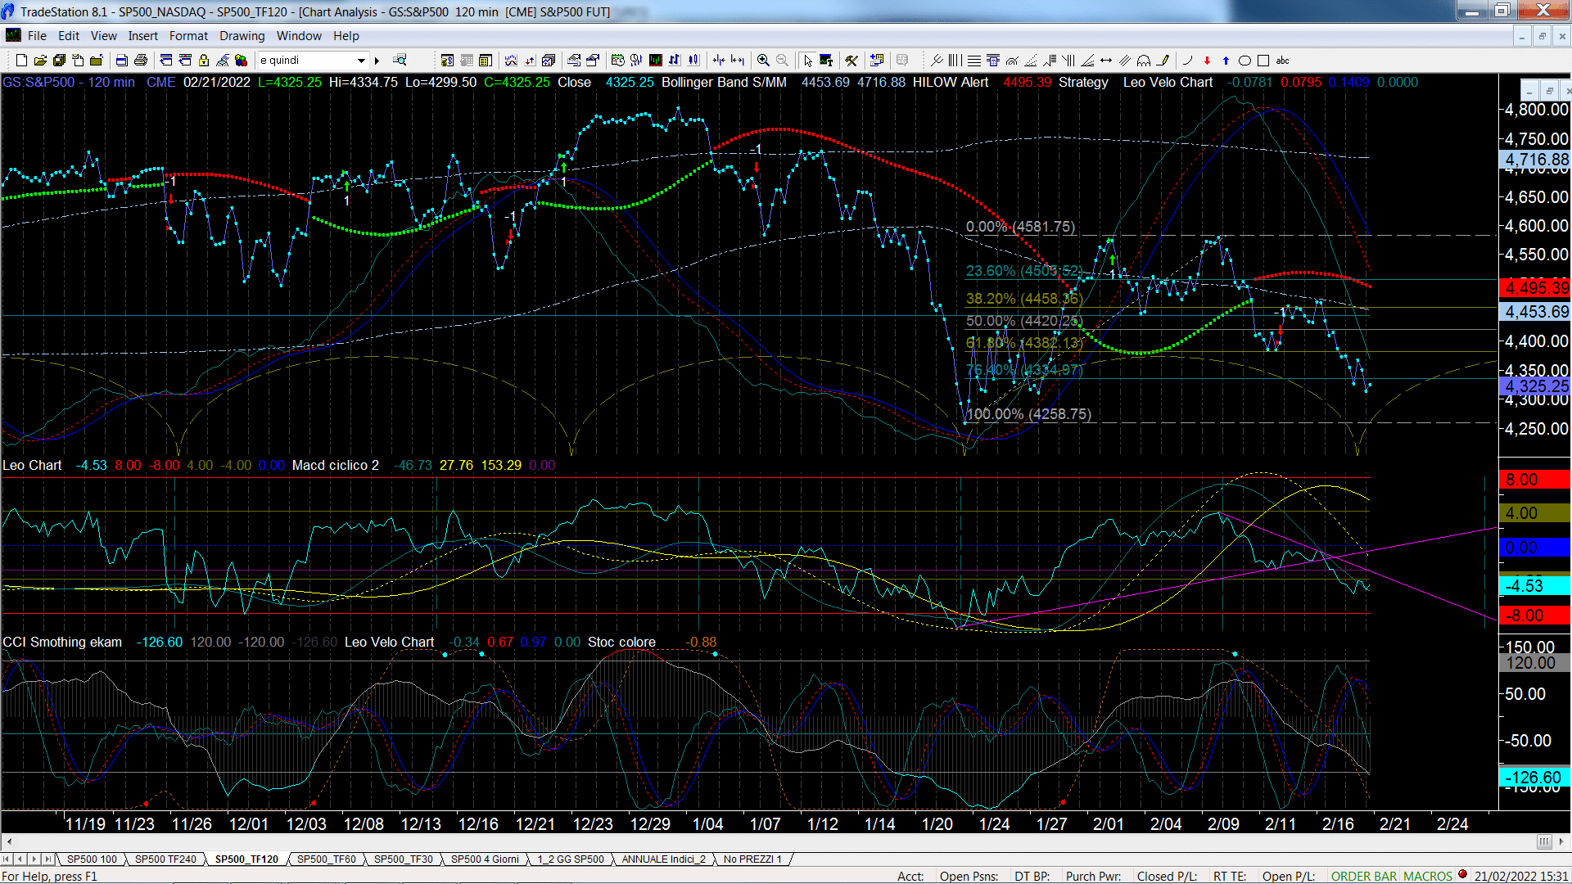Click the -126.60 CCI value label
Viewport: 1572px width, 884px height.
(1535, 778)
